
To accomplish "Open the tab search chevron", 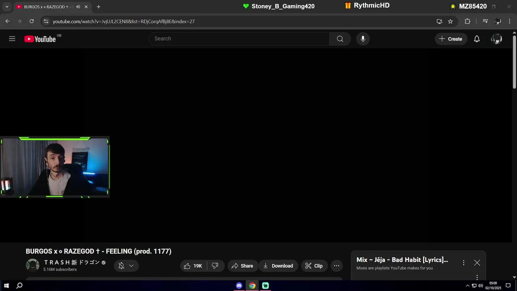I will click(x=6, y=7).
